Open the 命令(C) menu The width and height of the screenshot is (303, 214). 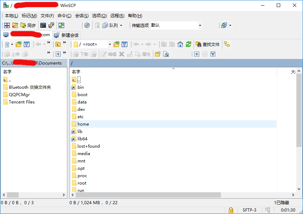[64, 16]
